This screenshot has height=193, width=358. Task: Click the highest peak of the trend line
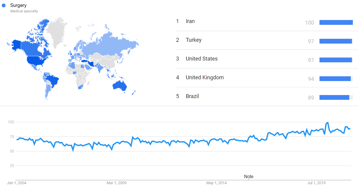(327, 122)
